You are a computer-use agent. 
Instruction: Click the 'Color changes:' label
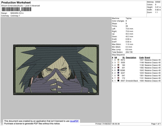[118, 21]
